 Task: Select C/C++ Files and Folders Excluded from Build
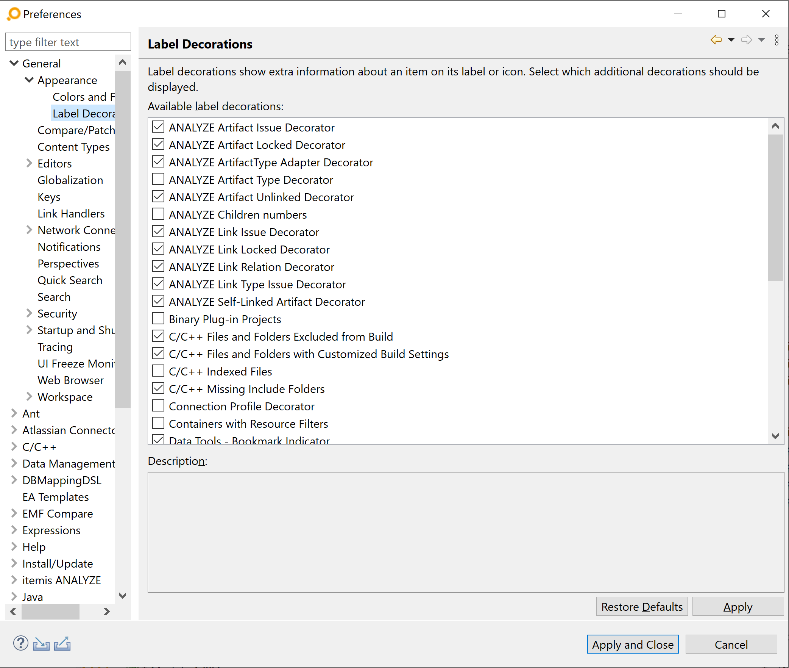pos(281,336)
